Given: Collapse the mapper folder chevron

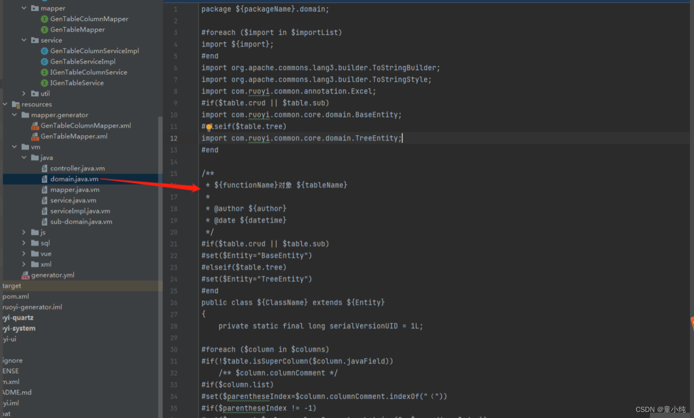Looking at the screenshot, I should point(24,9).
